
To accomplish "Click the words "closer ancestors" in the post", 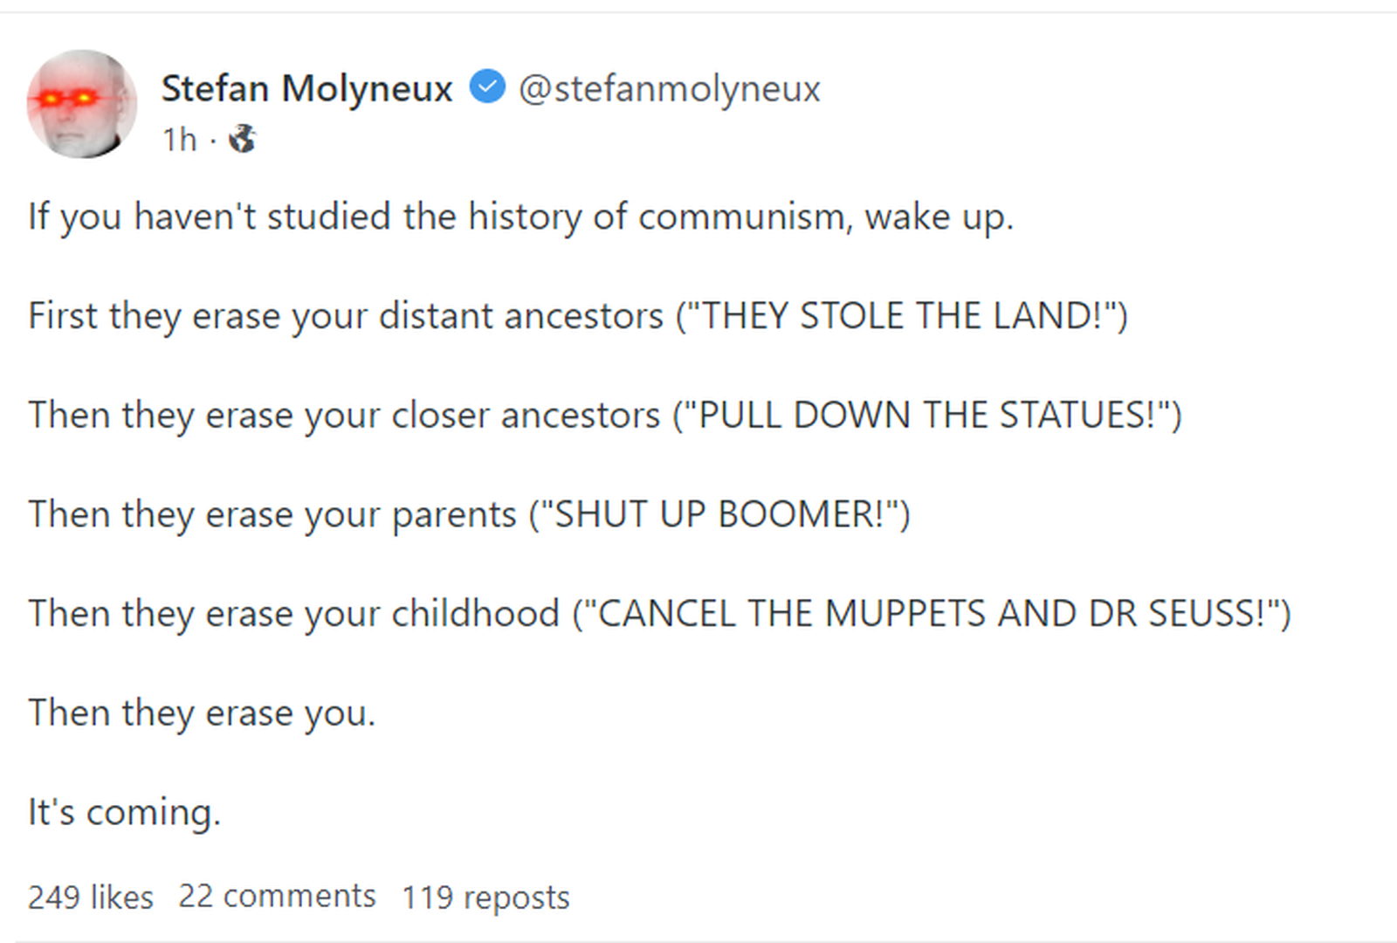I will (526, 415).
